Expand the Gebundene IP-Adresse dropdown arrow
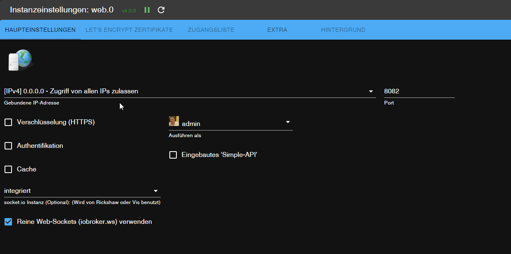Screen dimensions: 511x254 pyautogui.click(x=371, y=91)
